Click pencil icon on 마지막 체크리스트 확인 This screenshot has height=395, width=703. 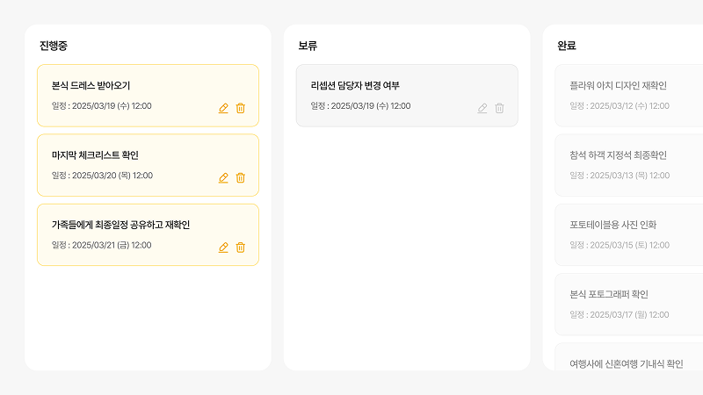click(223, 178)
